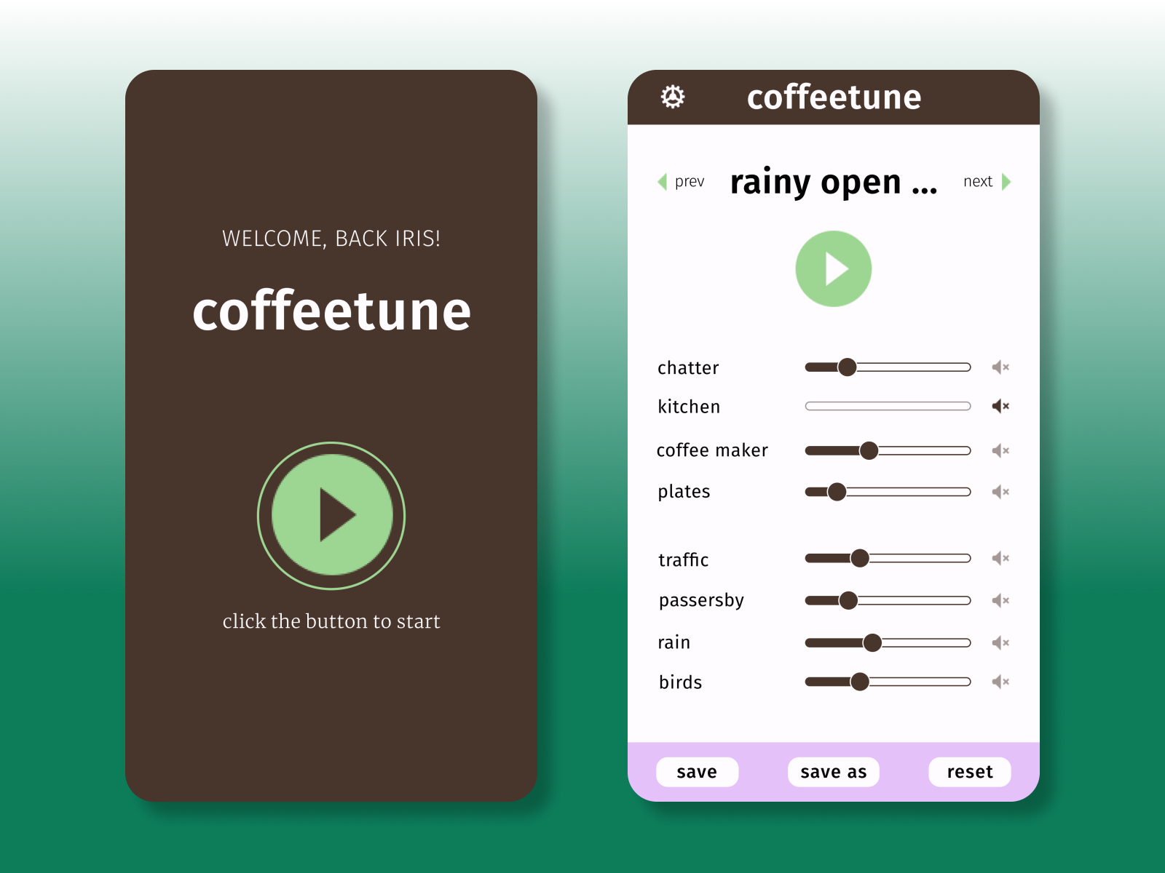The width and height of the screenshot is (1165, 873).
Task: Click the coffee maker volume slider handle
Action: pos(869,451)
